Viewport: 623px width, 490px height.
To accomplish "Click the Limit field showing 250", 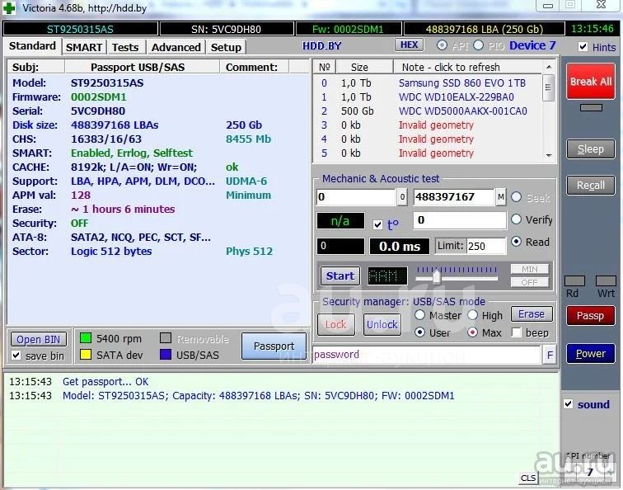I will point(485,246).
